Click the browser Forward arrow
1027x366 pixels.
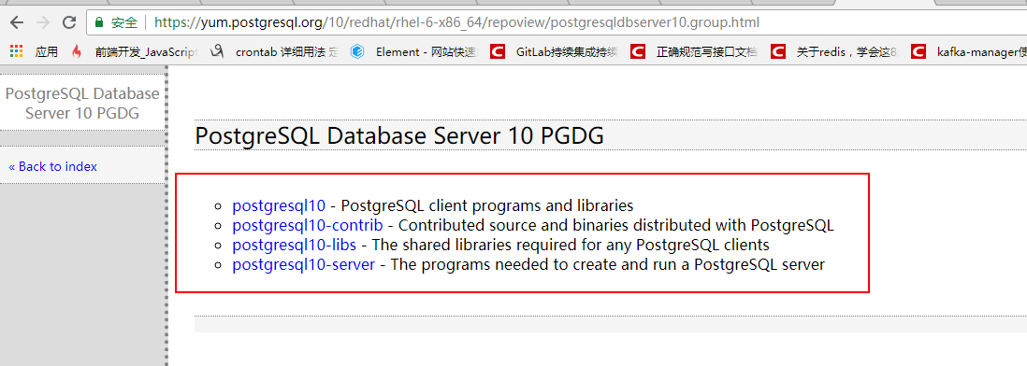tap(43, 22)
